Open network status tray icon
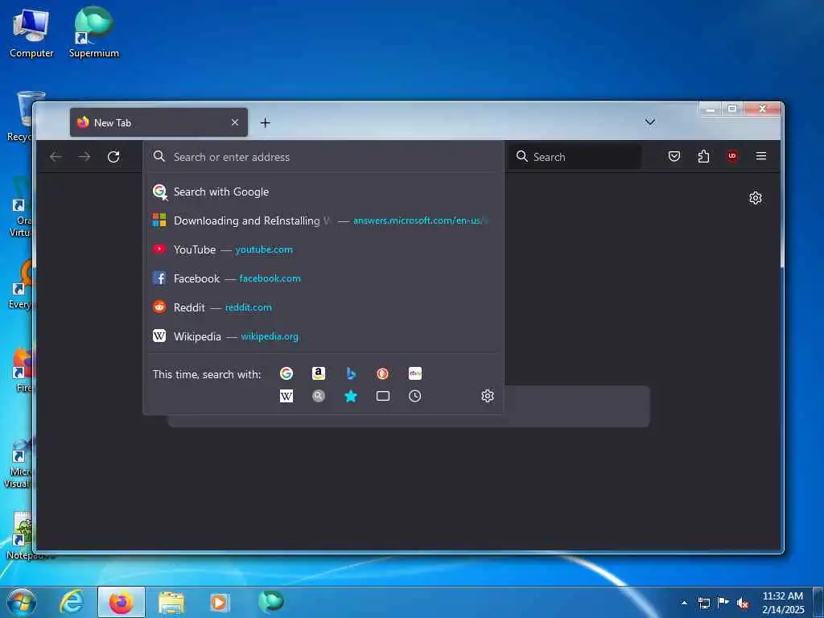 pyautogui.click(x=703, y=603)
